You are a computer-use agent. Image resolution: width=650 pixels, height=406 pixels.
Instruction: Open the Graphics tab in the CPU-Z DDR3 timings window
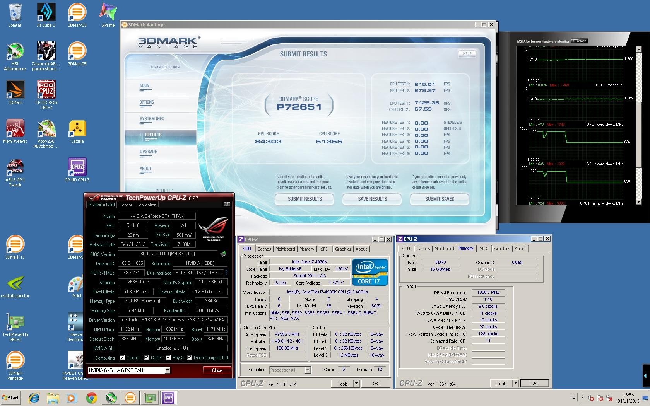pos(502,249)
